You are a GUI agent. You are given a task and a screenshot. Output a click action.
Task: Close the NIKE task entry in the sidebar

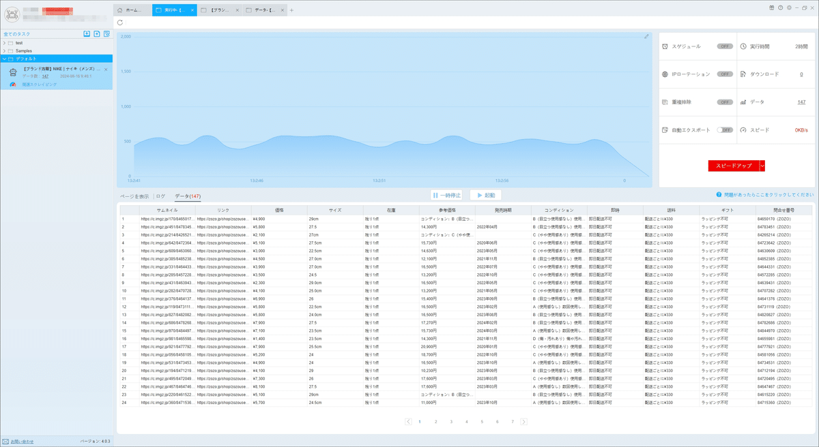tap(106, 70)
